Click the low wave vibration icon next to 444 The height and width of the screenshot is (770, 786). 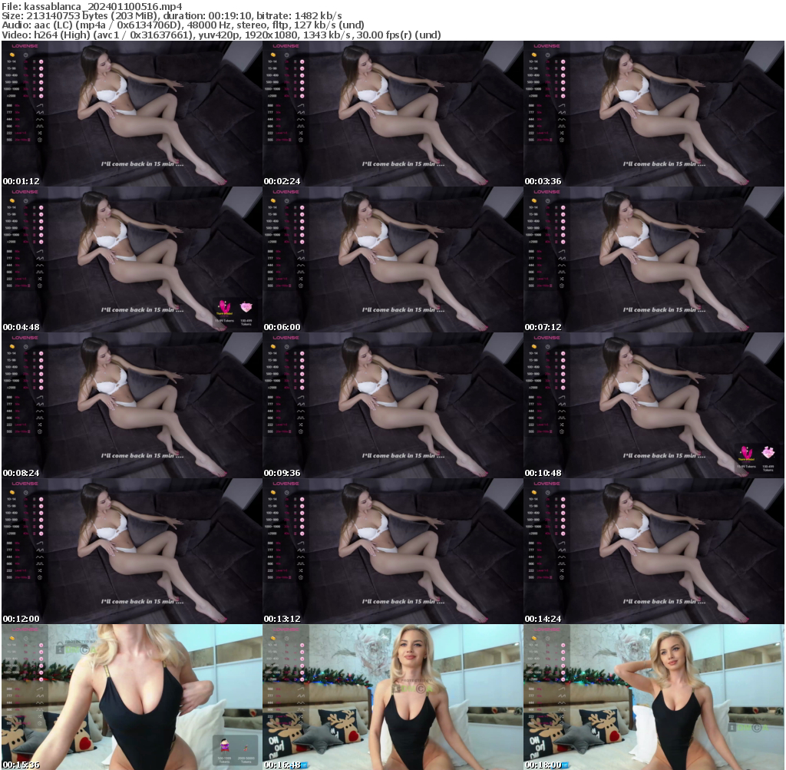pyautogui.click(x=39, y=120)
